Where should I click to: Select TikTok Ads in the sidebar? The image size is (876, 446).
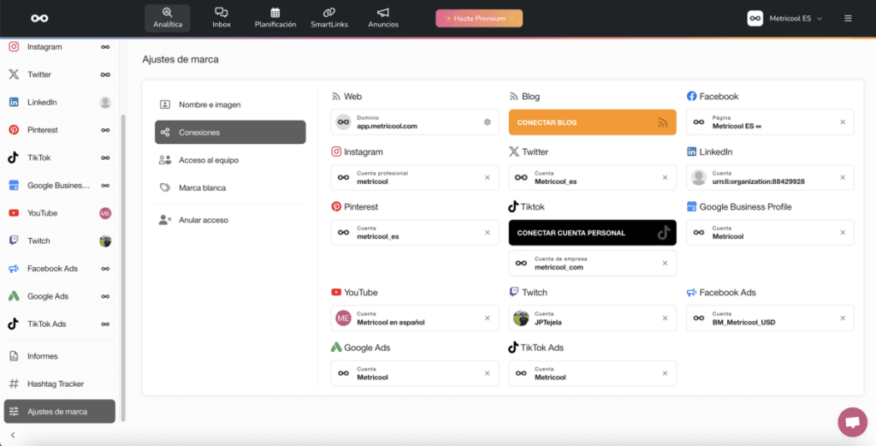pyautogui.click(x=60, y=324)
